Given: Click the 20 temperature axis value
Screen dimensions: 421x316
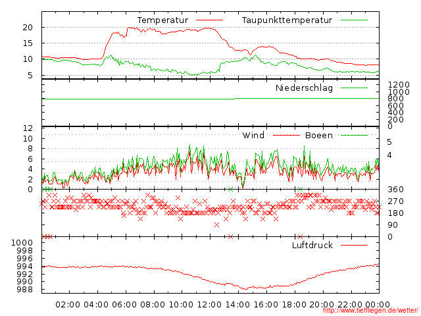Looking at the screenshot, I should [x=28, y=28].
